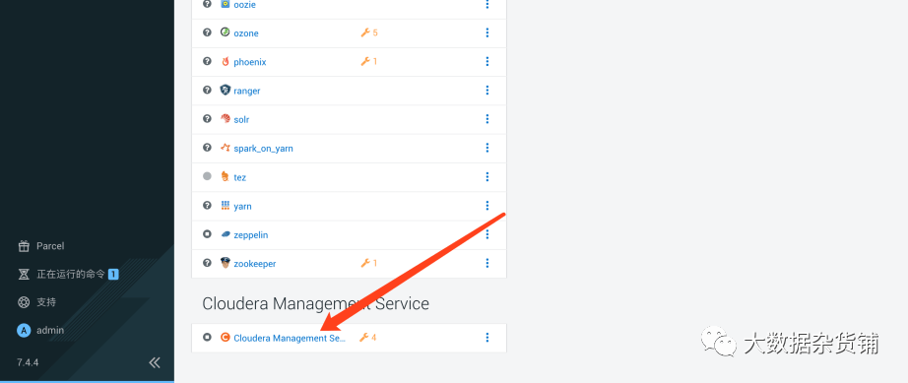Click ranger's unknown health status icon
908x383 pixels.
coord(208,91)
